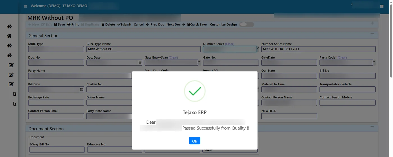Click the Party State Name field
Viewport: 393px width, 157px height.
click(x=109, y=116)
